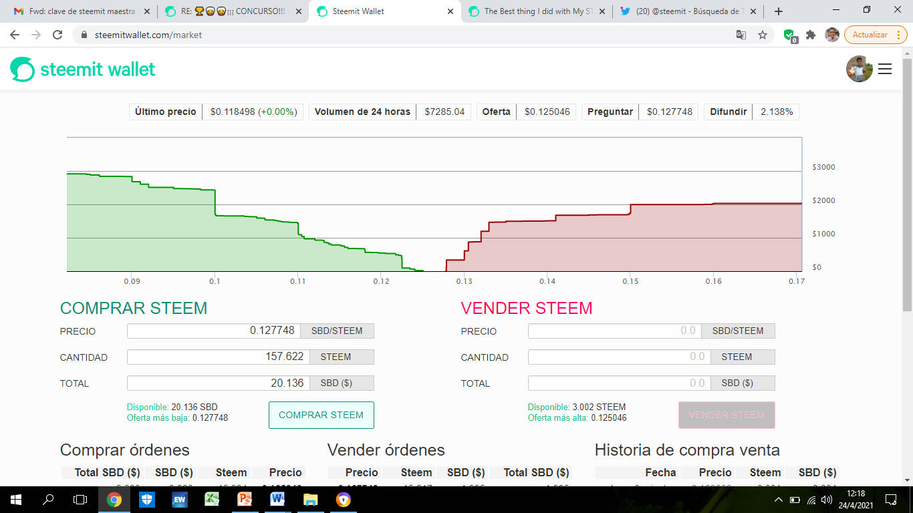The image size is (913, 513).
Task: Click the COMPRAR STEEM button
Action: click(321, 415)
